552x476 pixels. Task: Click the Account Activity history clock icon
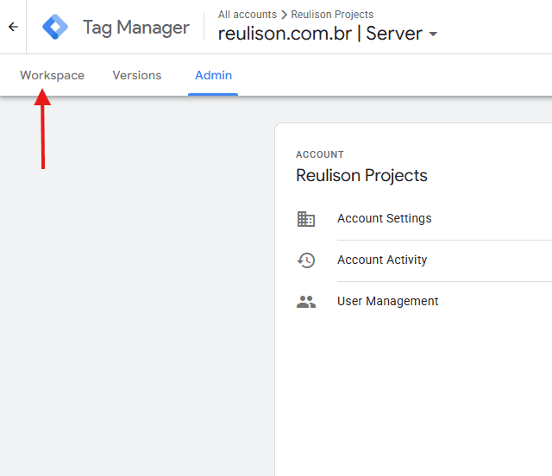pyautogui.click(x=306, y=260)
